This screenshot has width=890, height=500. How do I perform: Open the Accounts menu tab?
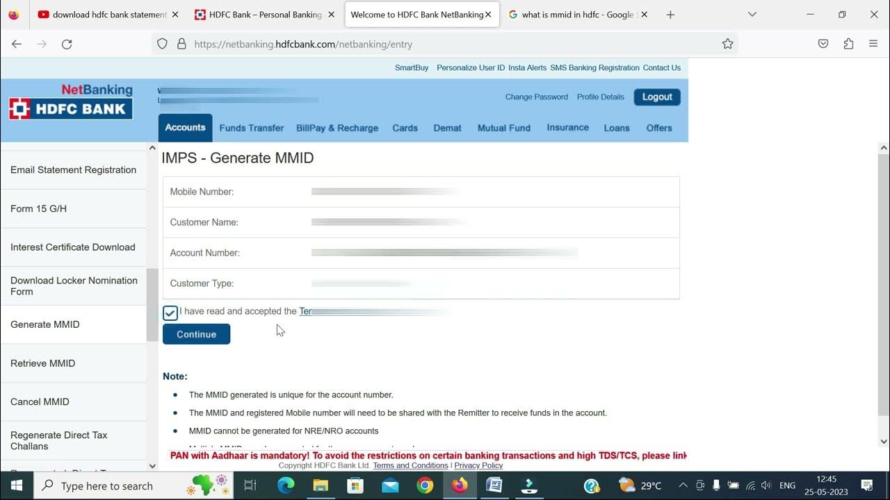tap(185, 128)
